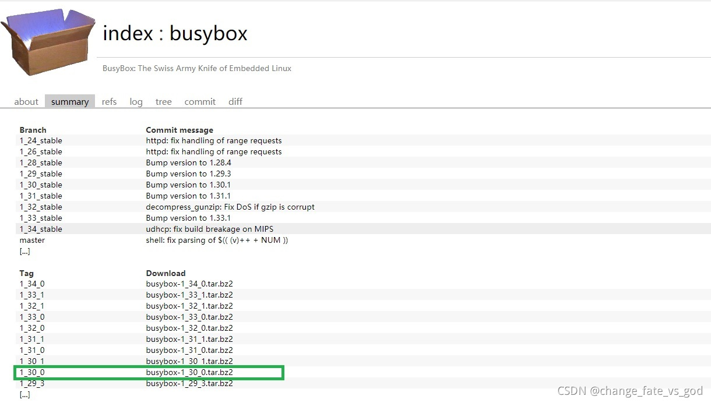
Task: Click the Download column header
Action: (166, 273)
